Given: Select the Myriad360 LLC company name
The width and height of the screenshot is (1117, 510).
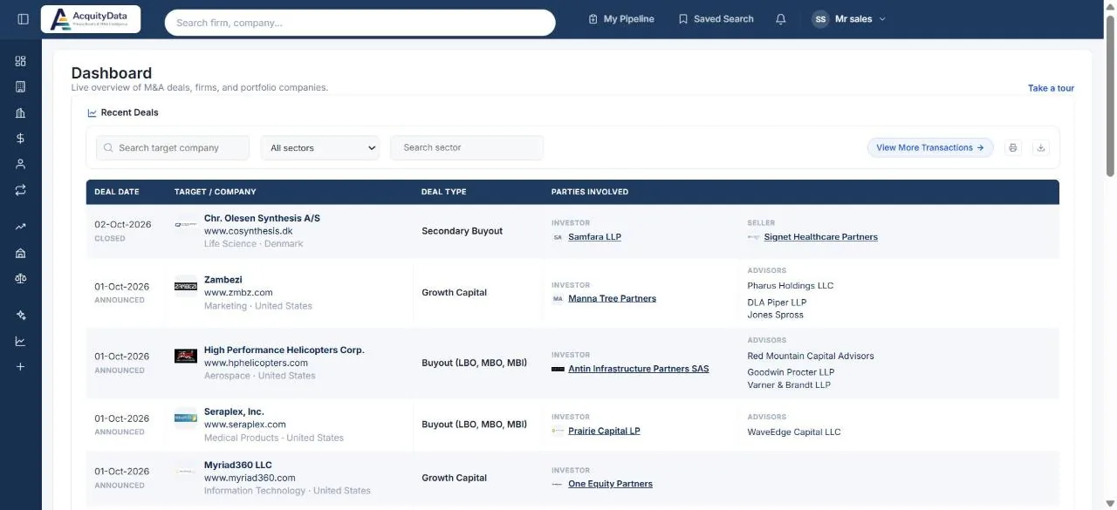Looking at the screenshot, I should click(x=238, y=465).
